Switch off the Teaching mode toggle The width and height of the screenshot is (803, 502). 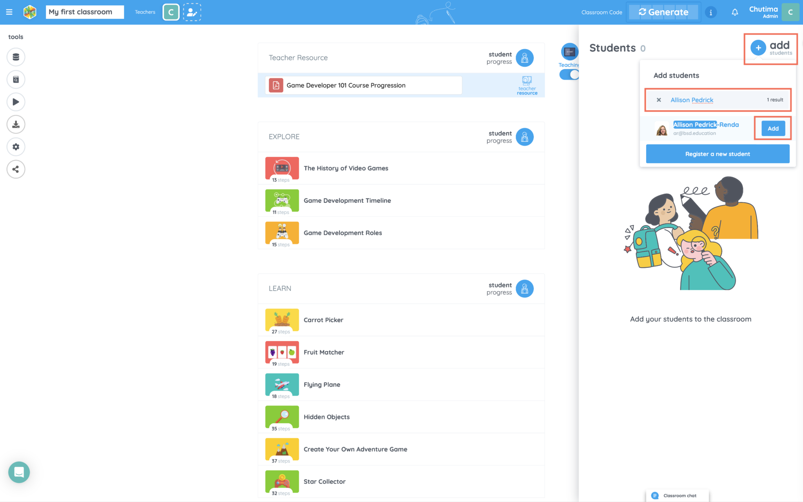pyautogui.click(x=569, y=74)
